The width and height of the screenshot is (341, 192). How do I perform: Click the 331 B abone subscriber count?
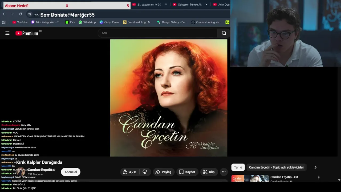pos(35,174)
